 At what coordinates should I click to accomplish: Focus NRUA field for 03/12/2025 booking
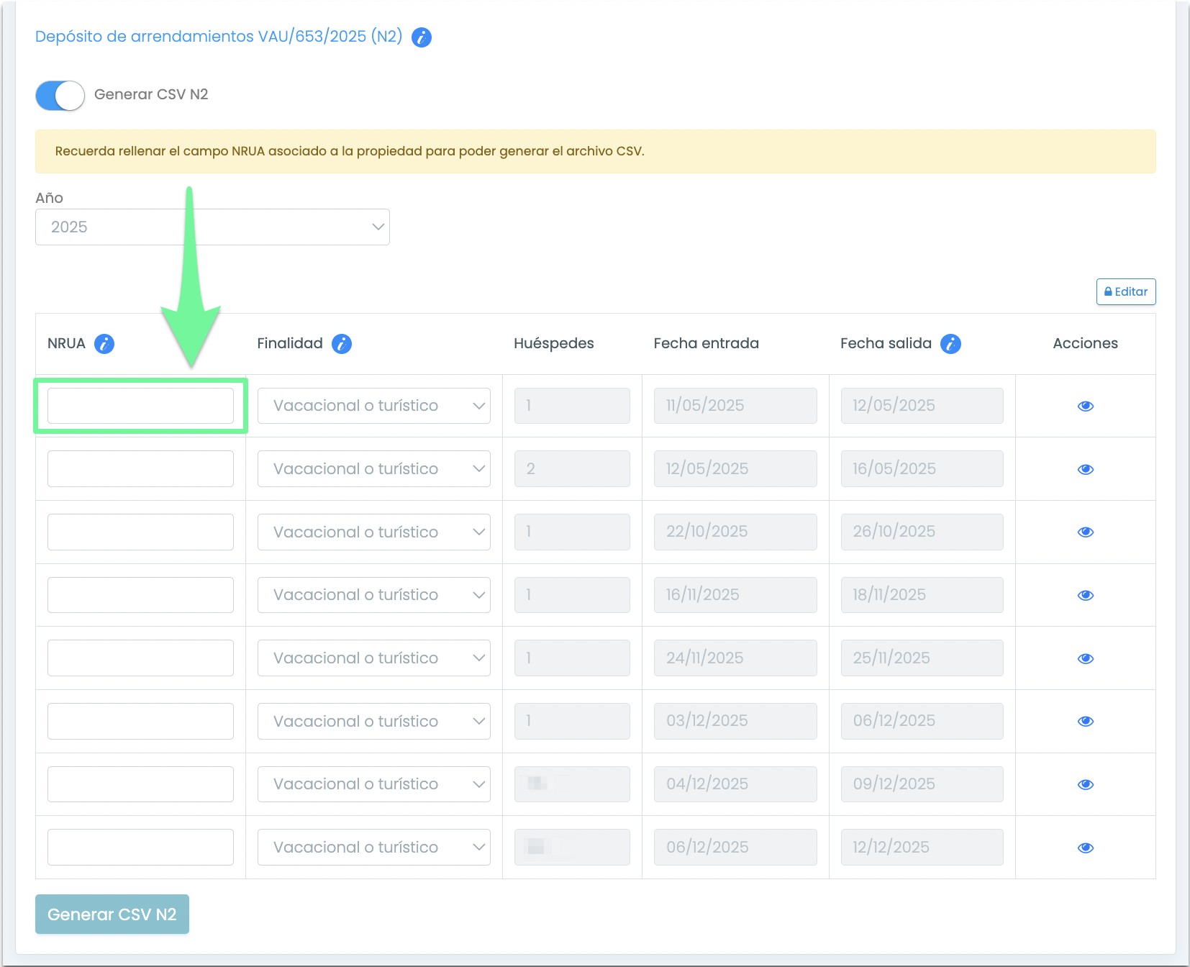(x=140, y=721)
